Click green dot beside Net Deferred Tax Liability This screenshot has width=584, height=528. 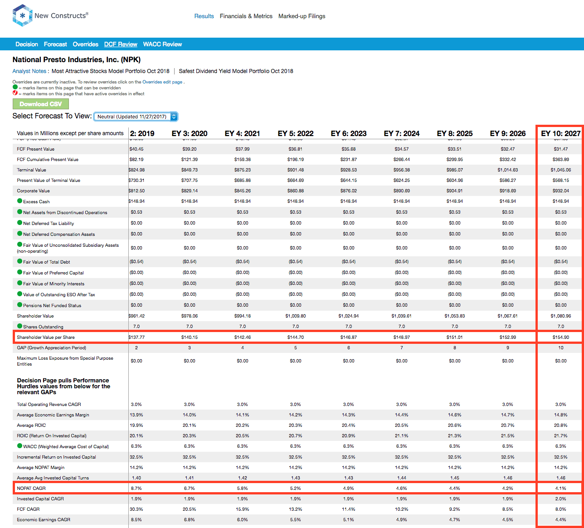pos(19,223)
